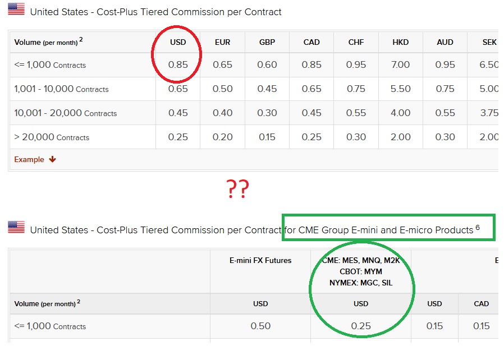Click the HKD value 5.50

[x=401, y=89]
